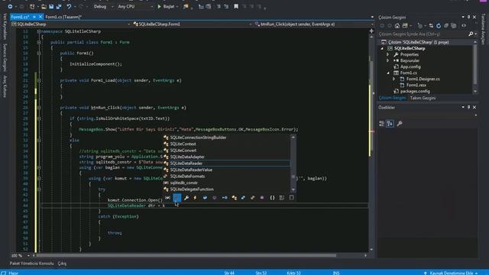489x275 pixels.
Task: Select SQLiteDataReader in IntelliSense list
Action: [x=227, y=163]
